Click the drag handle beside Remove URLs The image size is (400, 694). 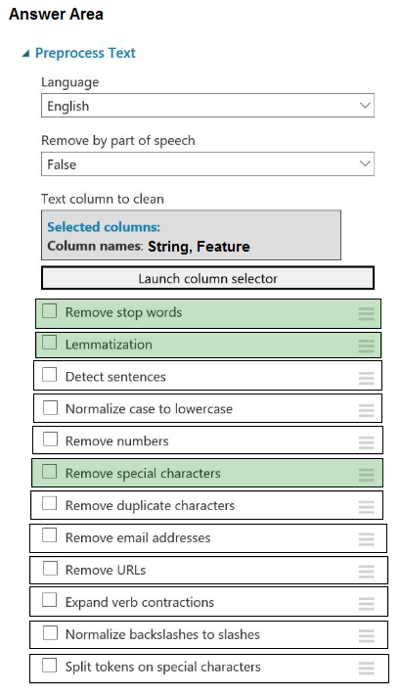tap(366, 572)
